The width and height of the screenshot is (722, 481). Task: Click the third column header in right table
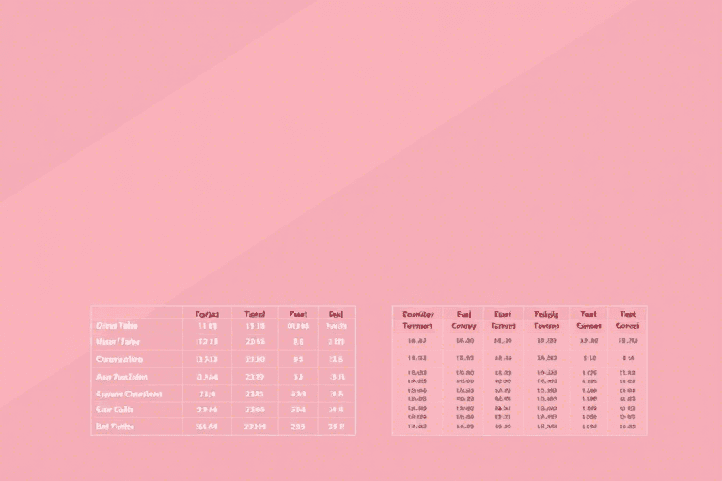[503, 320]
